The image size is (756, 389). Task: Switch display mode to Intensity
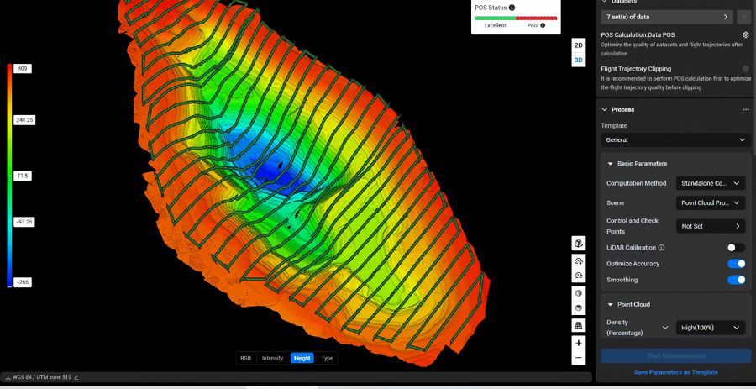point(272,358)
